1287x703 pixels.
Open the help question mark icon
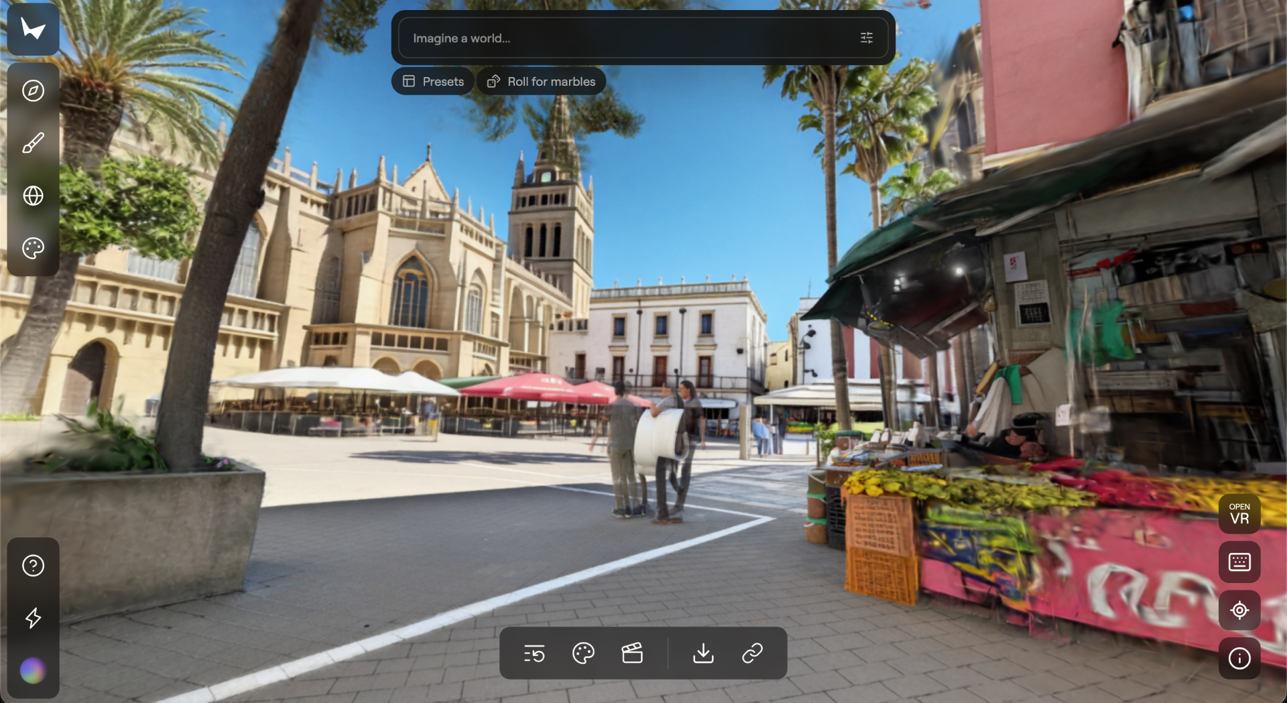point(33,566)
